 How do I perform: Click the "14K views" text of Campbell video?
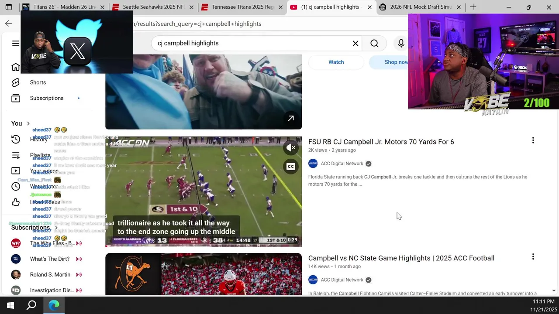point(319,266)
